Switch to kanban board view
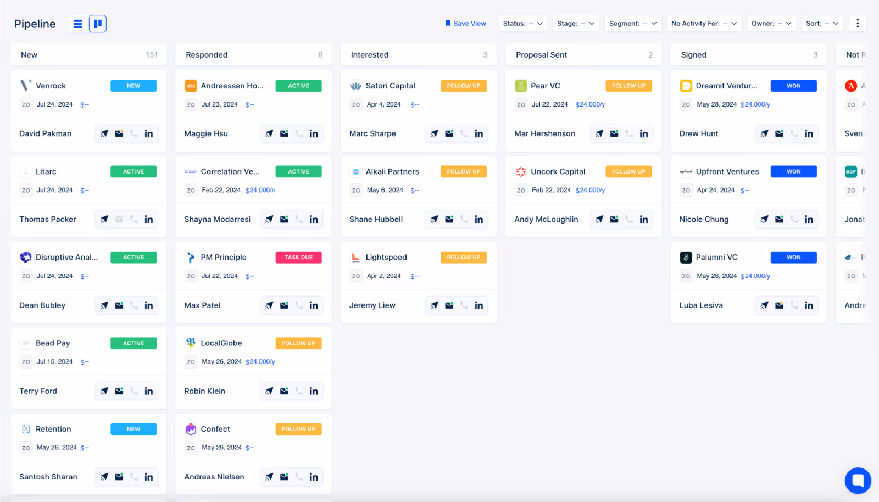The height and width of the screenshot is (502, 879). pos(98,24)
